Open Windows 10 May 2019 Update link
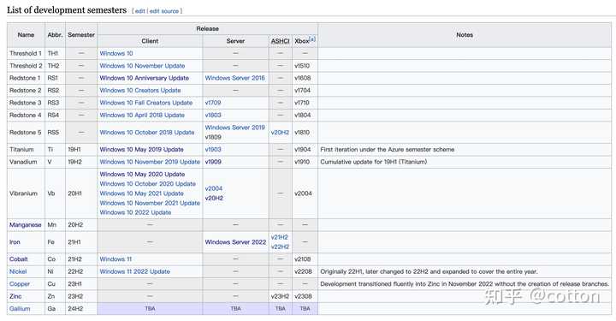Screen dimensions: 616x321 [x=141, y=149]
